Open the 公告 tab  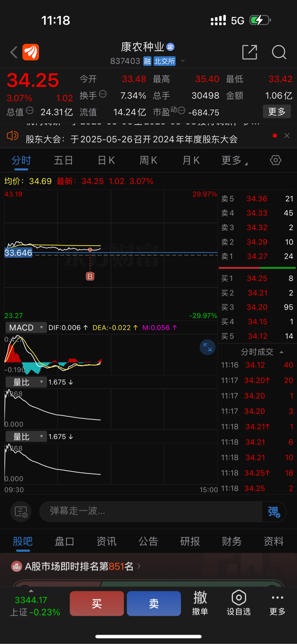148,541
